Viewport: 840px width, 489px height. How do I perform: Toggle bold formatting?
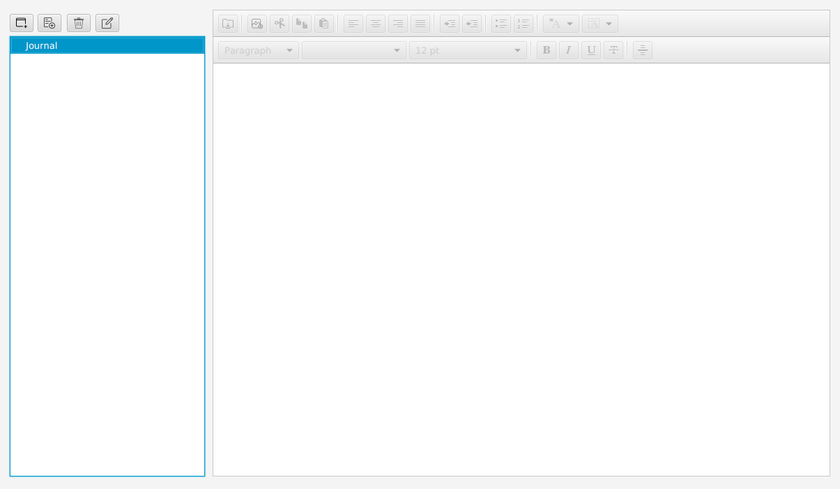click(x=547, y=50)
